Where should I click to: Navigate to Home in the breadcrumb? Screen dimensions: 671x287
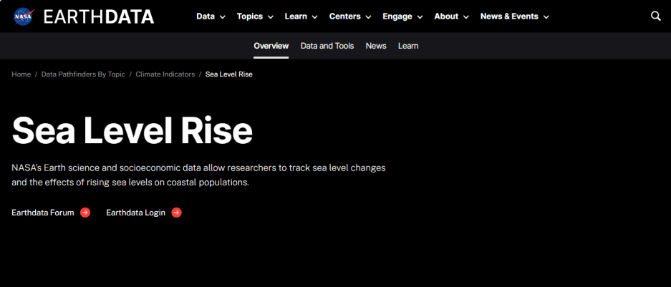pos(21,74)
